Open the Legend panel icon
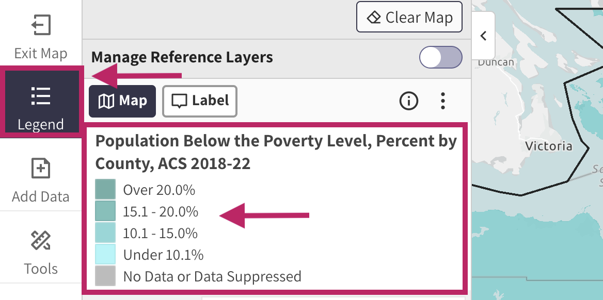Viewport: 603px width, 300px height. tap(40, 96)
